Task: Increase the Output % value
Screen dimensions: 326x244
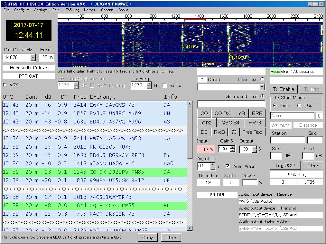Action: pyautogui.click(x=254, y=147)
